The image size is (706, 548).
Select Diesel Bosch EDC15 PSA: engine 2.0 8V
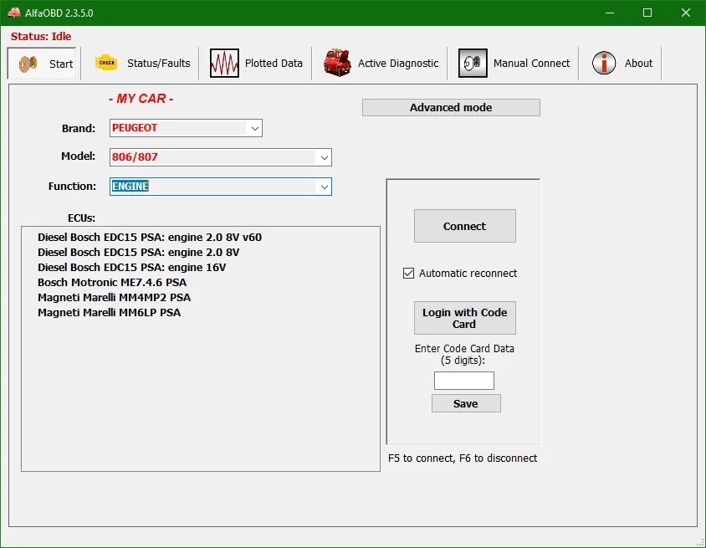click(138, 252)
